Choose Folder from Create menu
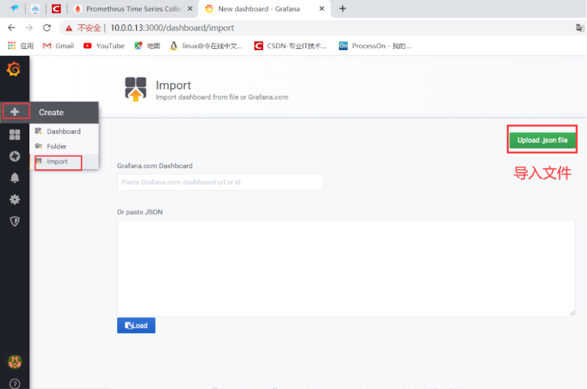Image resolution: width=587 pixels, height=389 pixels. click(64, 146)
